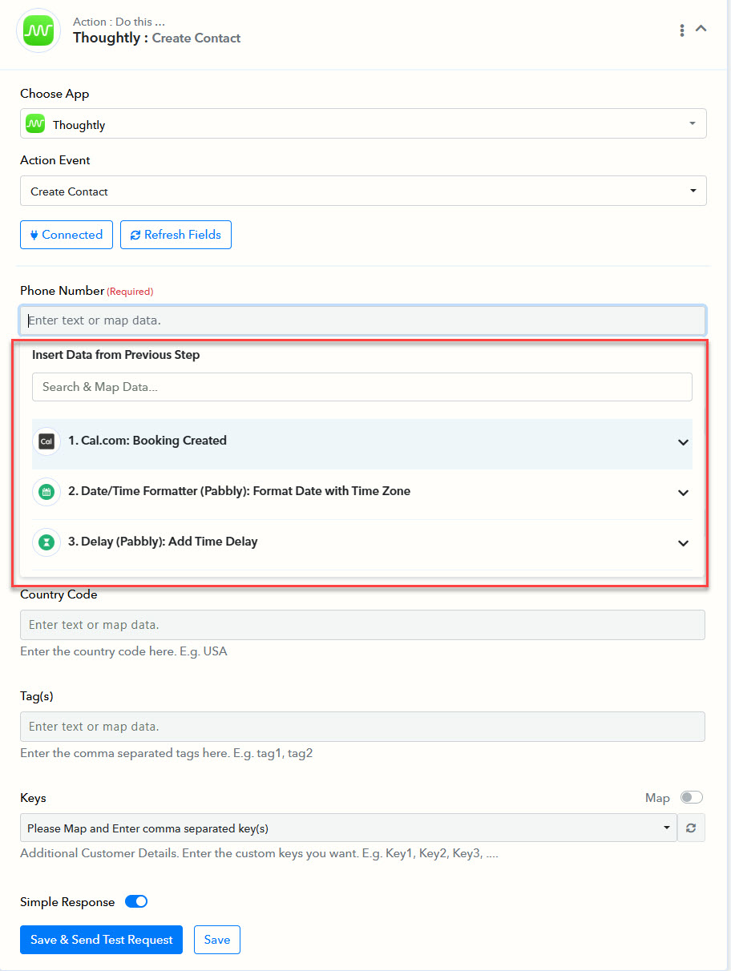Screen dimensions: 731x971
Task: Click the 'Insert Data from Previous Step' heading
Action: click(116, 355)
